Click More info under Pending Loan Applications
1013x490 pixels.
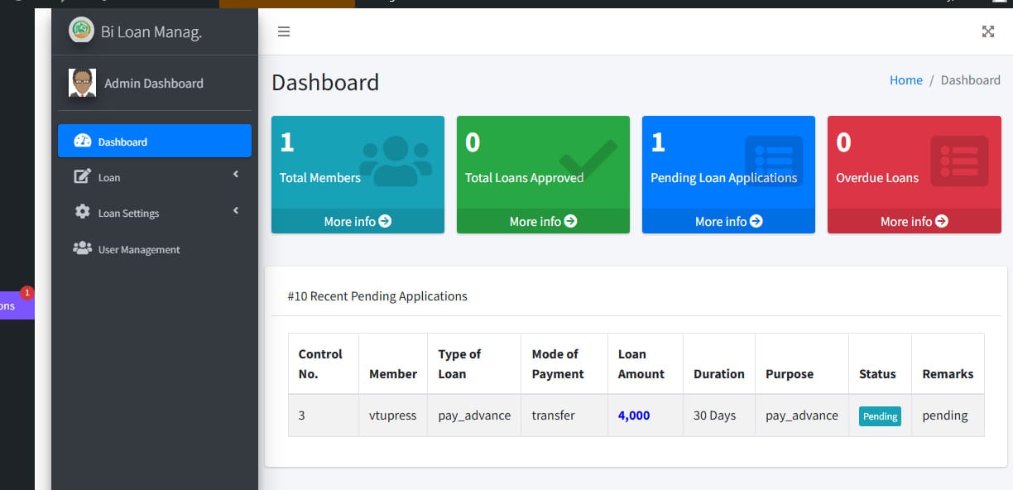pos(728,222)
